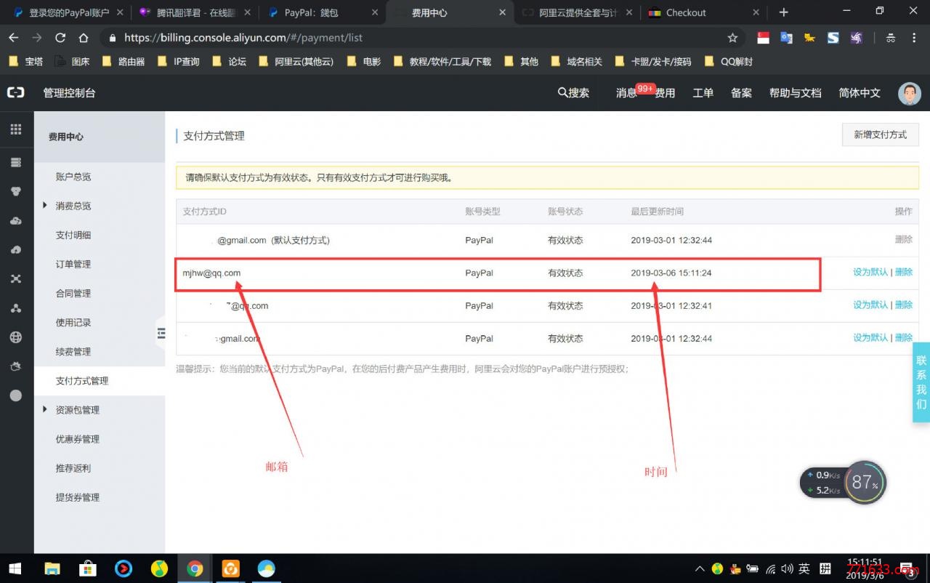Switch to the Checkout tab
The width and height of the screenshot is (930, 583).
point(703,12)
